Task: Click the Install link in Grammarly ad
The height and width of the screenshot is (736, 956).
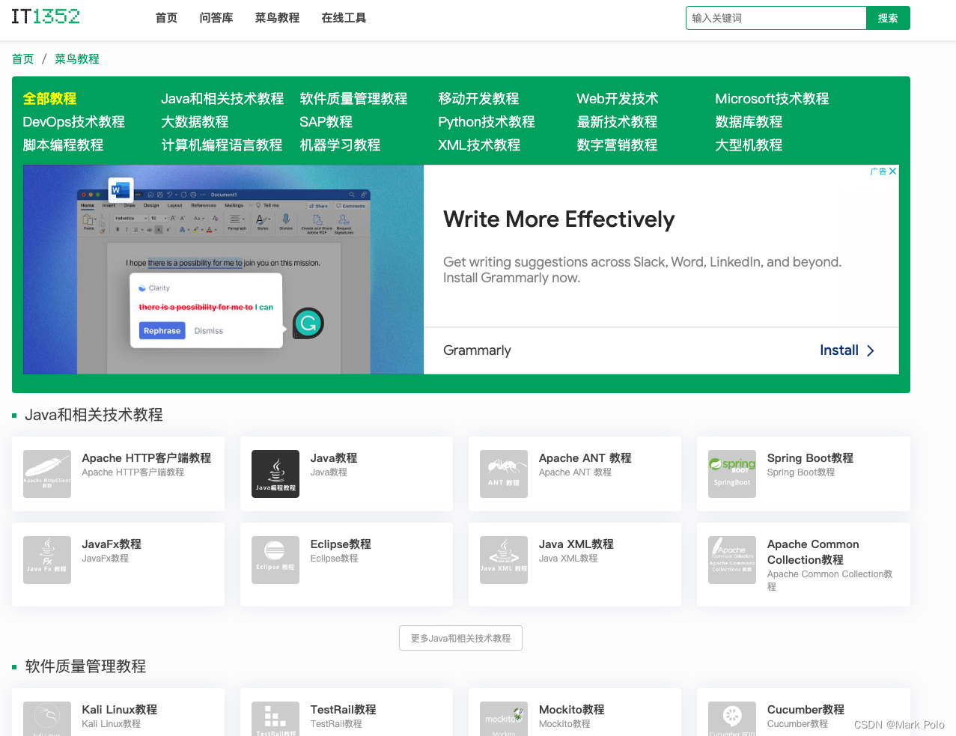Action: (x=839, y=350)
